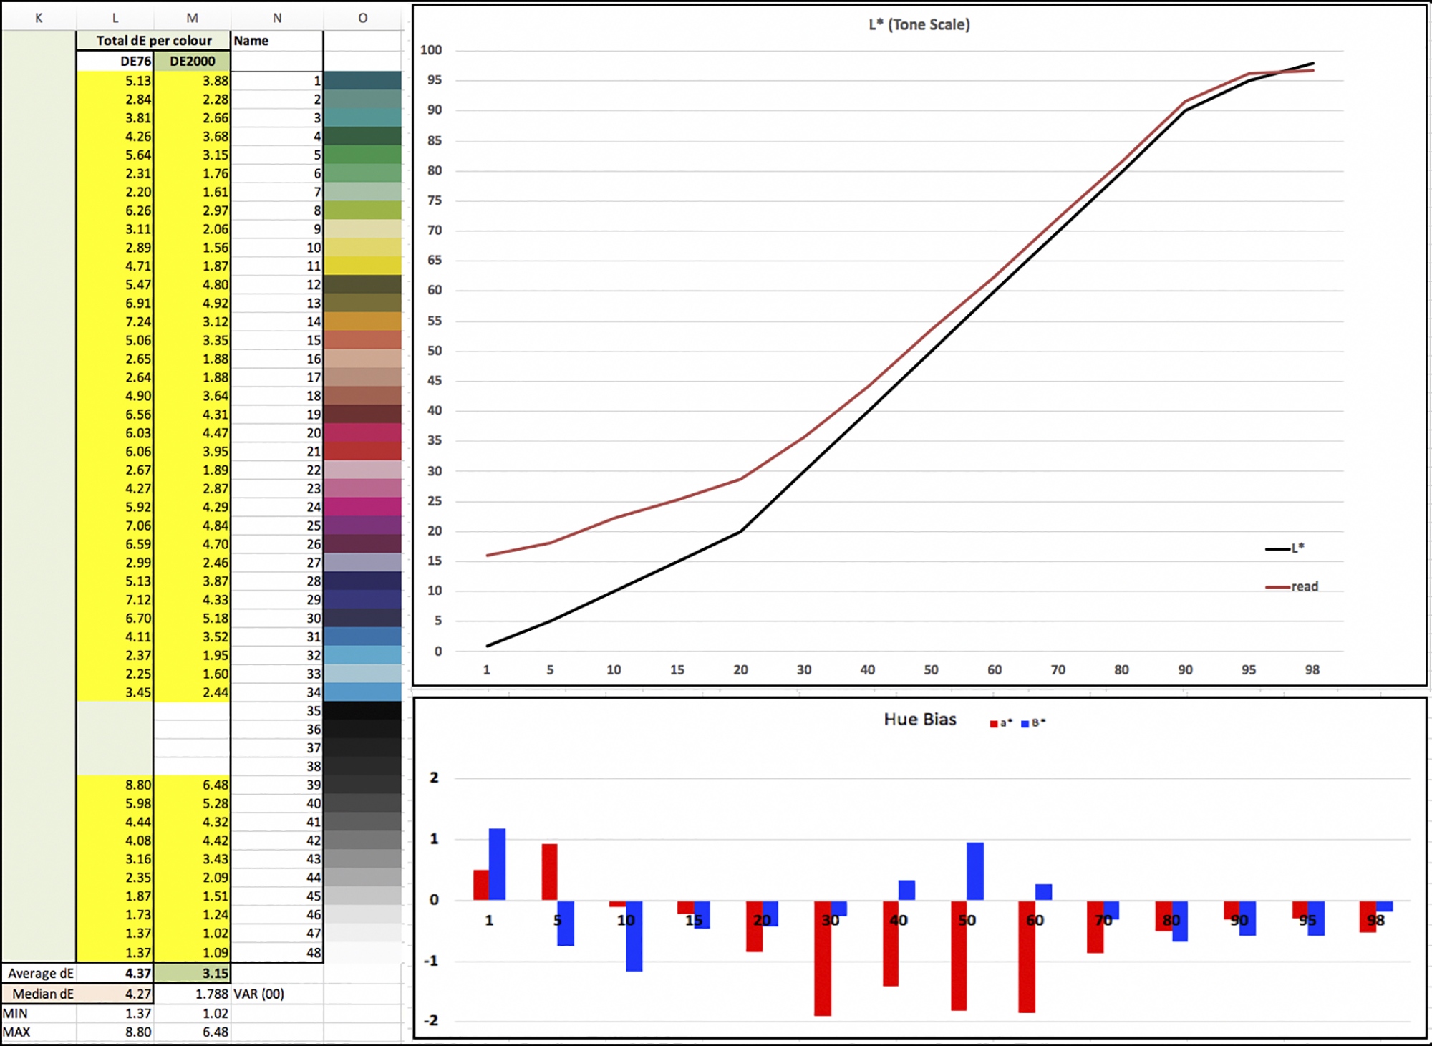
Task: Click the VAR (00) label cell
Action: point(259,994)
